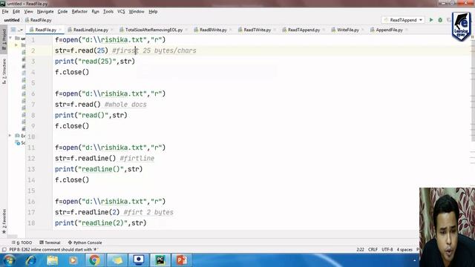Switch to the ReadTAppend.py editor tab
The height and width of the screenshot is (267, 475).
pyautogui.click(x=304, y=30)
